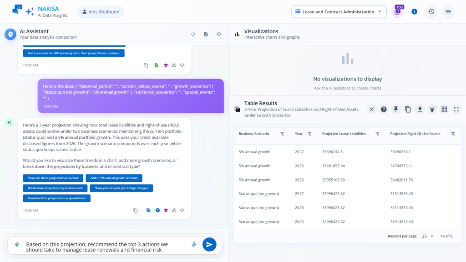Click the lightbulb insights icon in Table Results

point(432,109)
